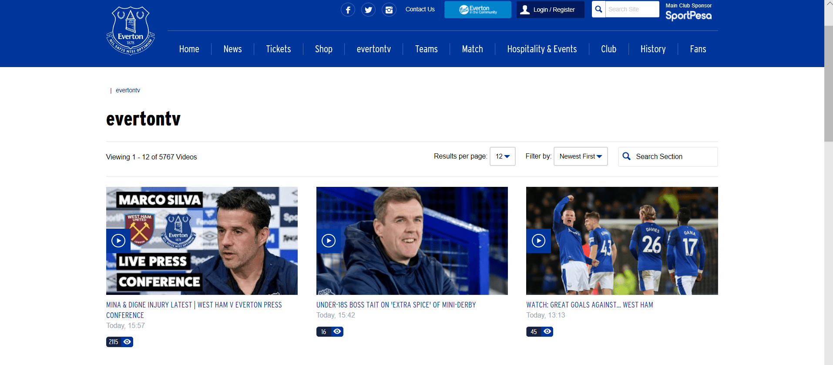Image resolution: width=833 pixels, height=365 pixels.
Task: Play the great goals against West Ham video
Action: [538, 240]
